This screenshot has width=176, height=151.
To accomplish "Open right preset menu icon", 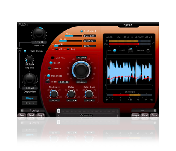I will [x=155, y=110].
